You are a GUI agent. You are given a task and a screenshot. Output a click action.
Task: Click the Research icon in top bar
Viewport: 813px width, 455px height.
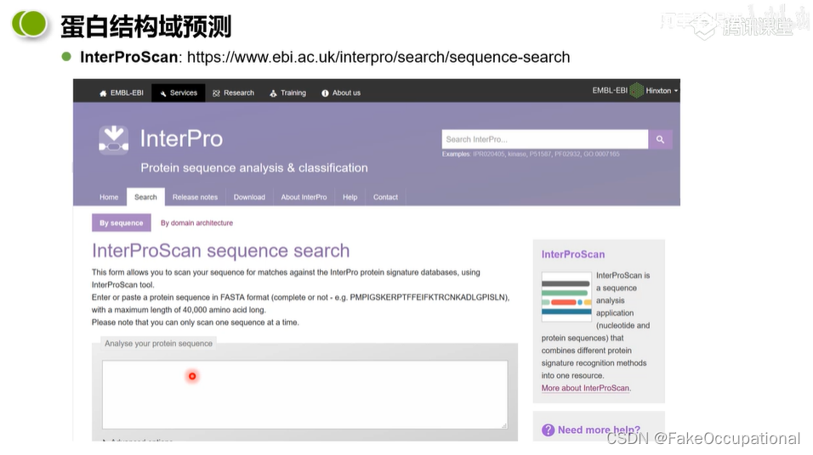216,93
